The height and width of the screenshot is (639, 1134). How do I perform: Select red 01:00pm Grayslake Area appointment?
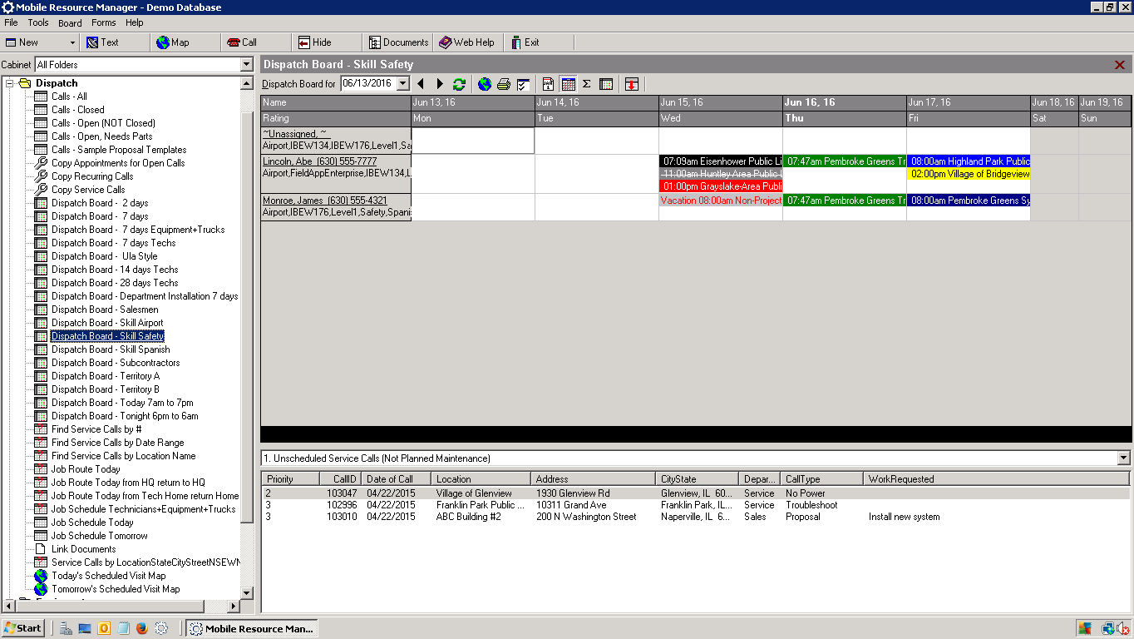[x=721, y=186]
